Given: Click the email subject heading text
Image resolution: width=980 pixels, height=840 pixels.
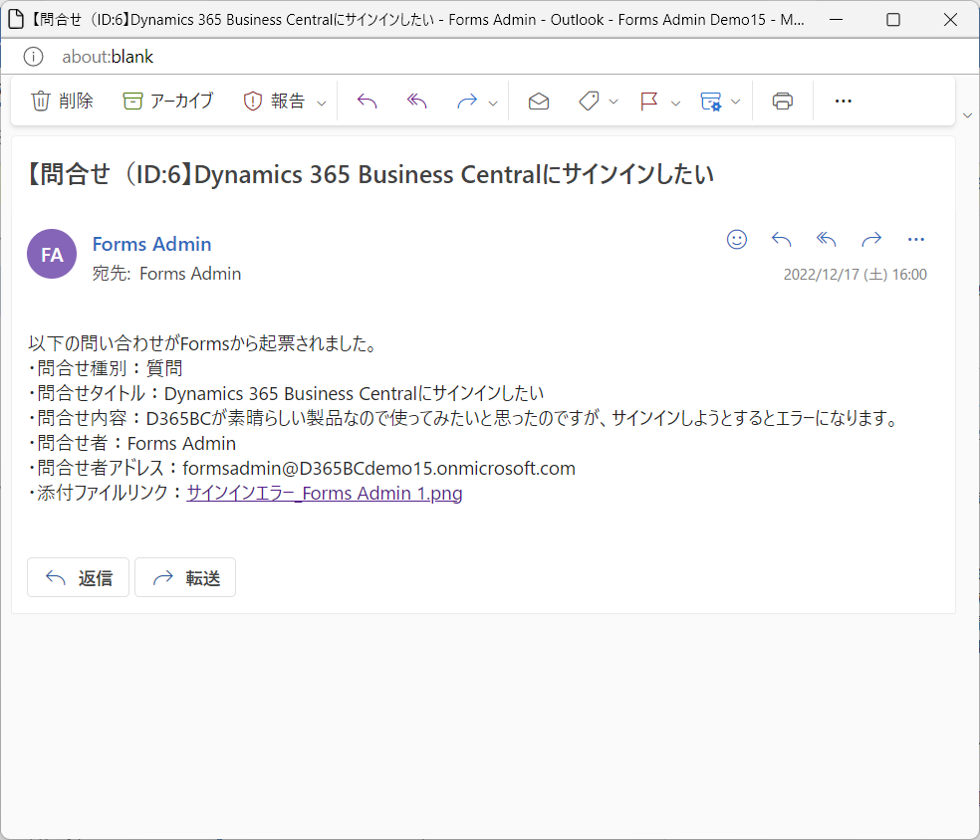Looking at the screenshot, I should click(370, 174).
